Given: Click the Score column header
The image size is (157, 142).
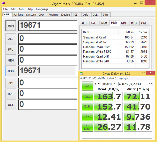Looking at the screenshot, I should (142, 32).
